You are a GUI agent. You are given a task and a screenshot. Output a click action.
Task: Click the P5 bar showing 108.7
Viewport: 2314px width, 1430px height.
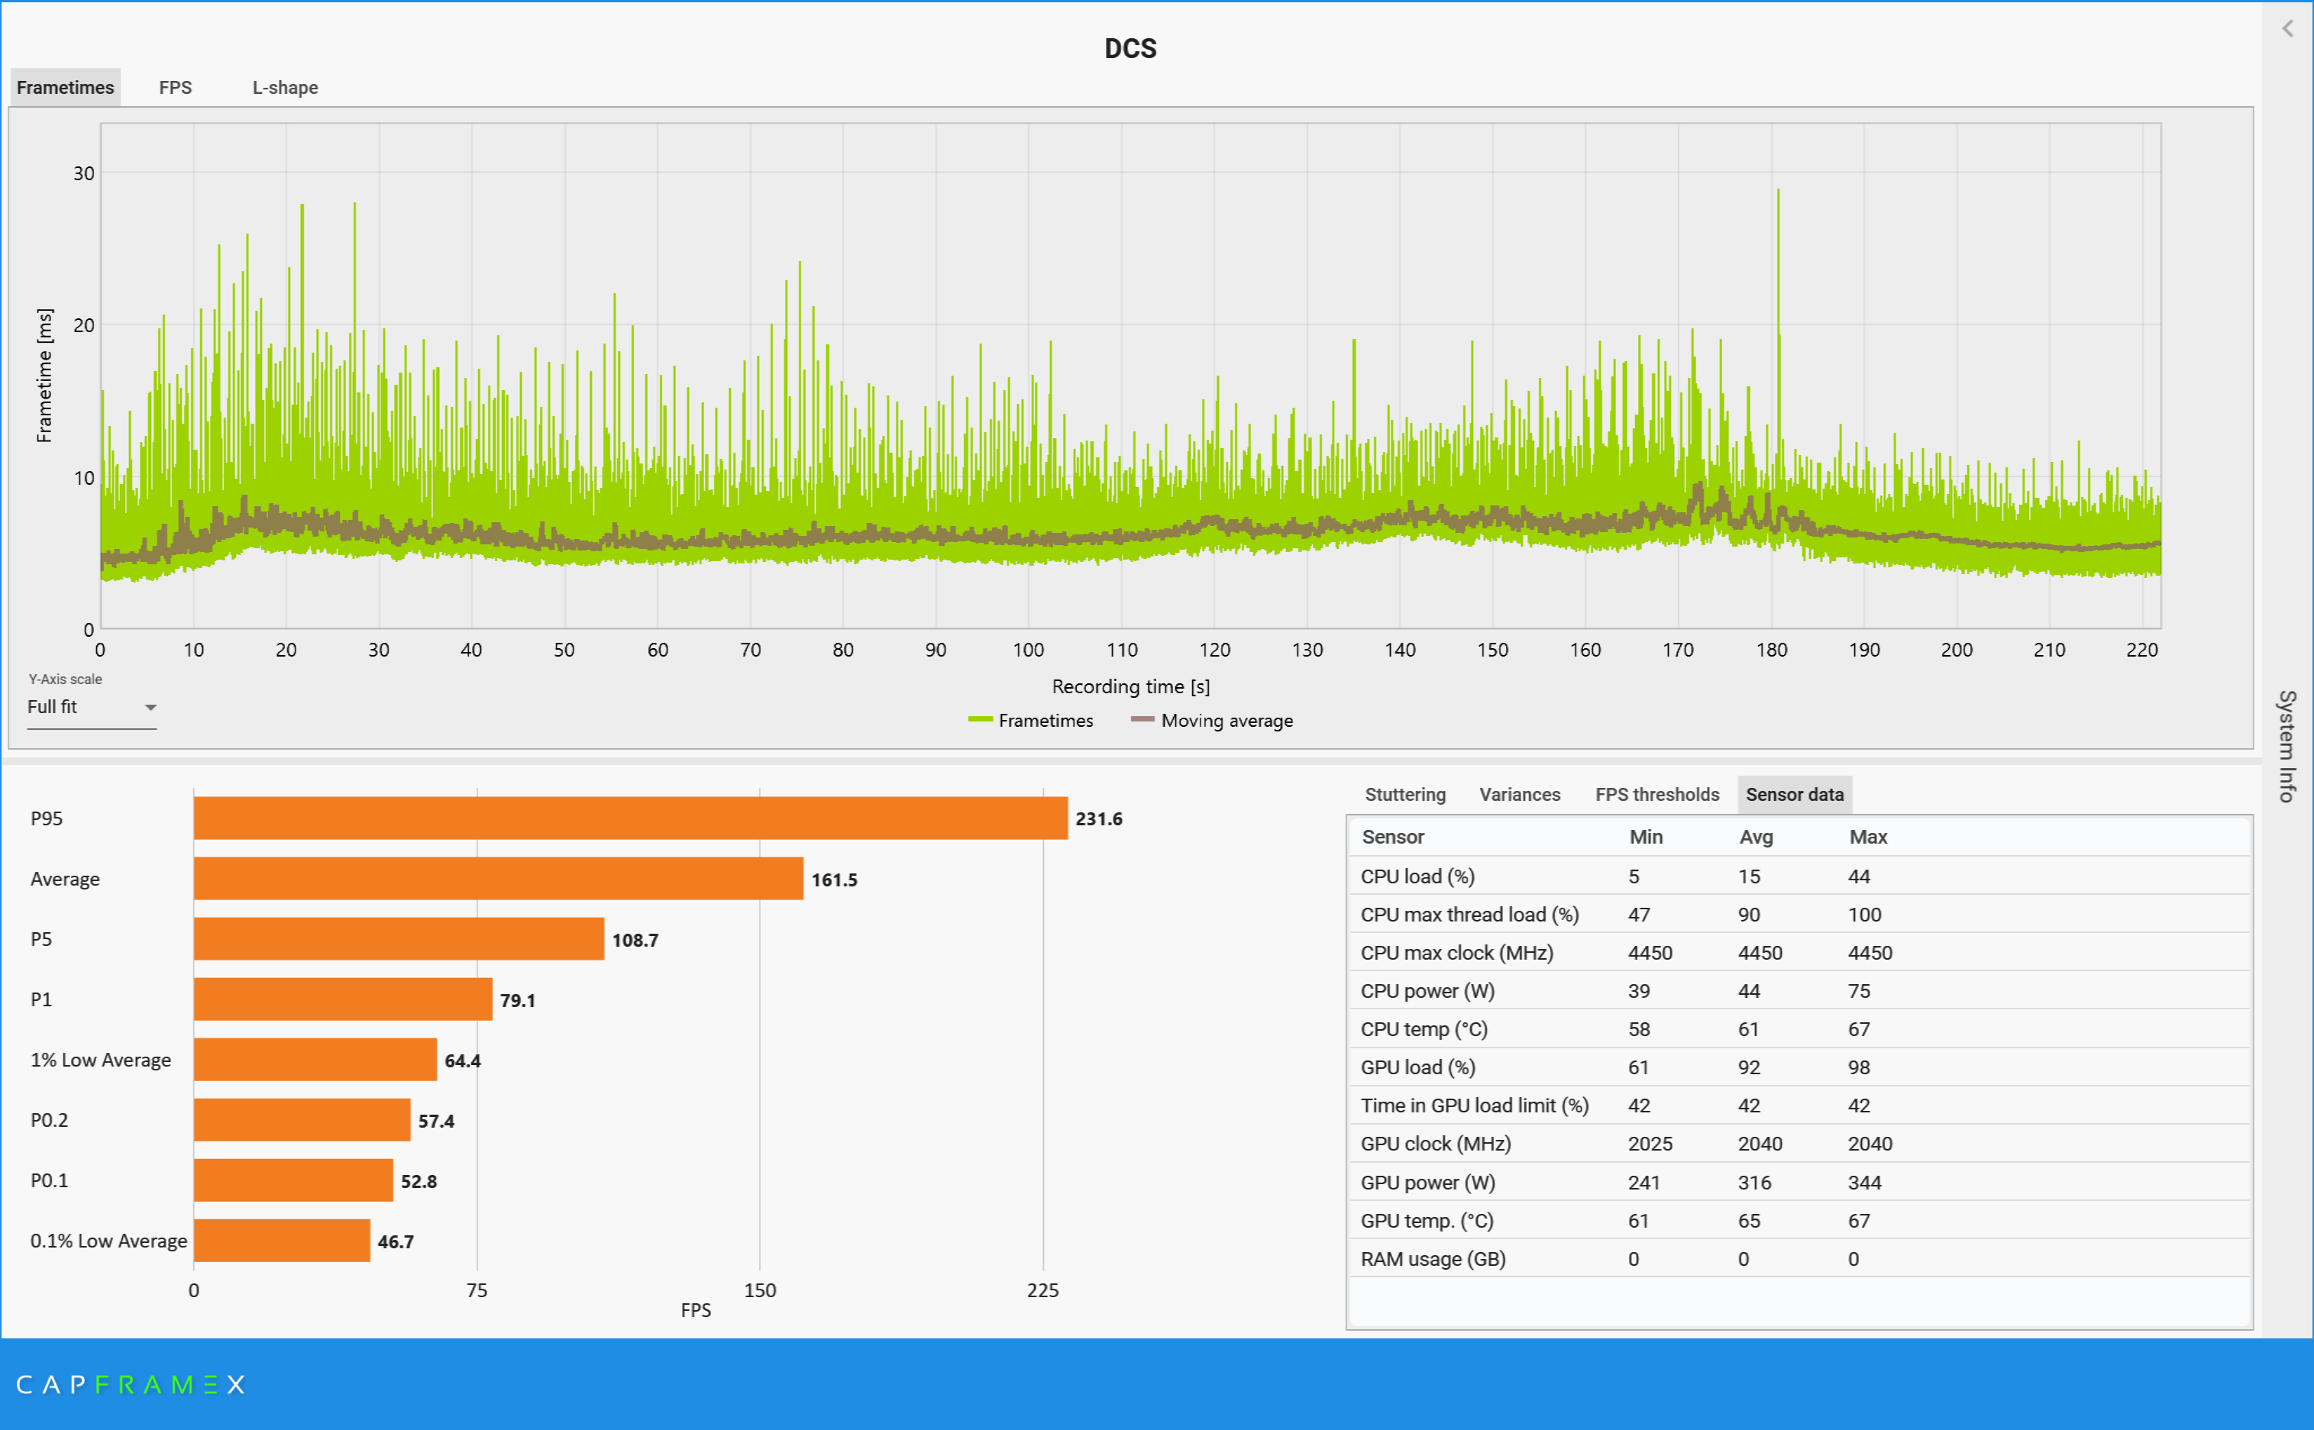[399, 939]
